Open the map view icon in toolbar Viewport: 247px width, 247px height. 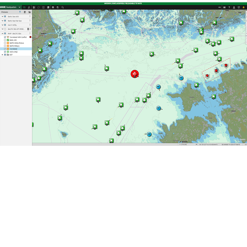(24, 7)
